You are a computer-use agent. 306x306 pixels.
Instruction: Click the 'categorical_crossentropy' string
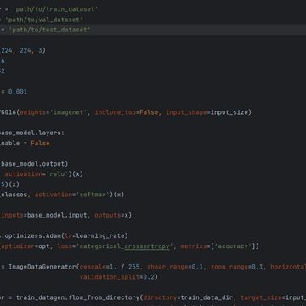point(124,246)
